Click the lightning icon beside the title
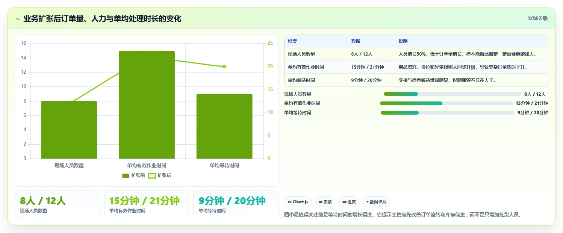This screenshot has width=563, height=233. click(18, 18)
